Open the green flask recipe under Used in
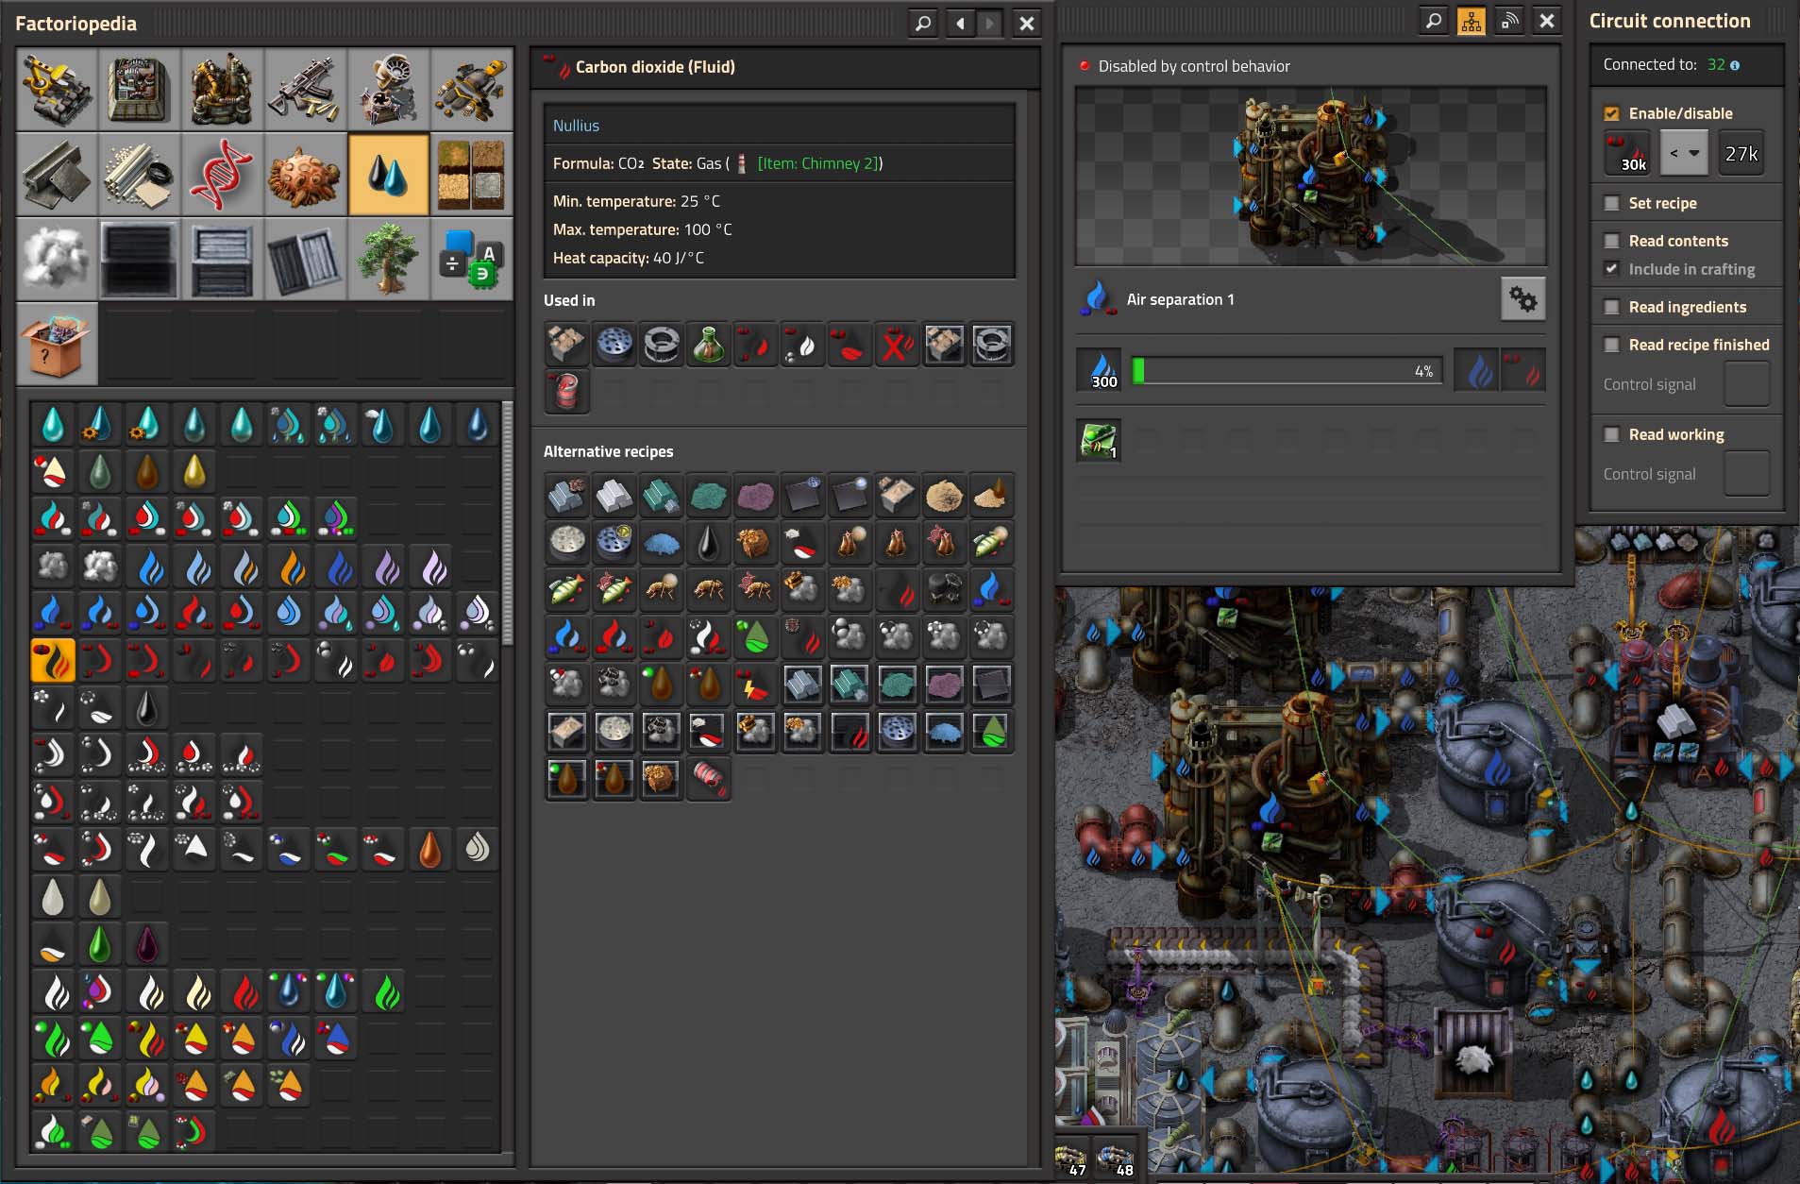 709,344
